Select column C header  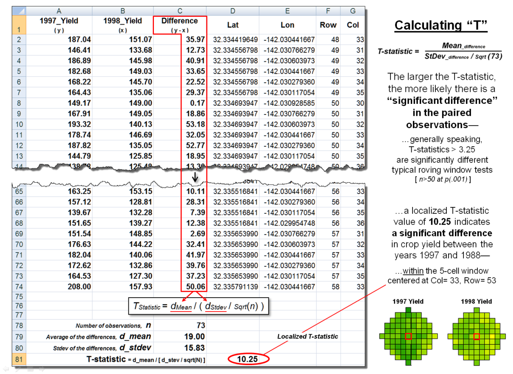(x=180, y=11)
